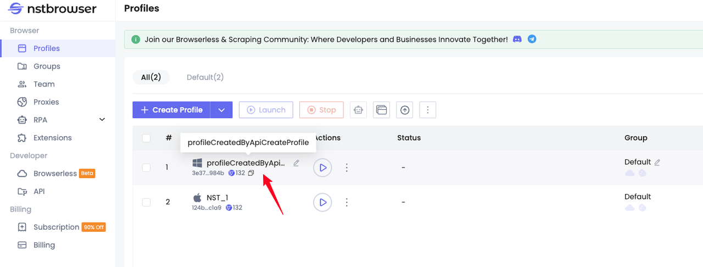Click the 90% Off badge
This screenshot has height=267, width=703.
coord(93,227)
